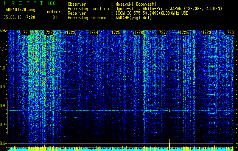238x151 pixels.
Task: Click the 1721 time marker
Action: click(x=25, y=32)
